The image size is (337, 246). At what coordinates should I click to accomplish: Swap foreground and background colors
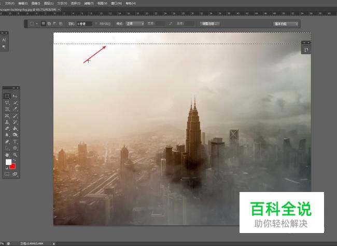click(15, 160)
